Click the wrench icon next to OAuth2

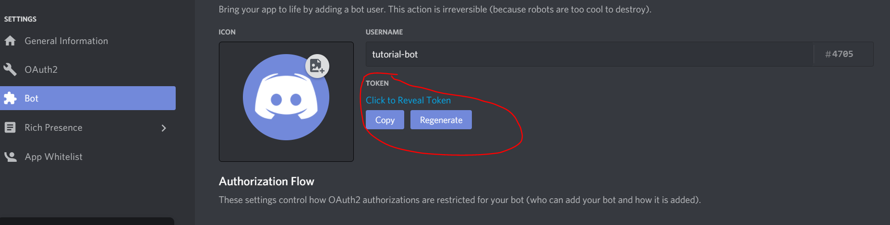click(x=10, y=69)
